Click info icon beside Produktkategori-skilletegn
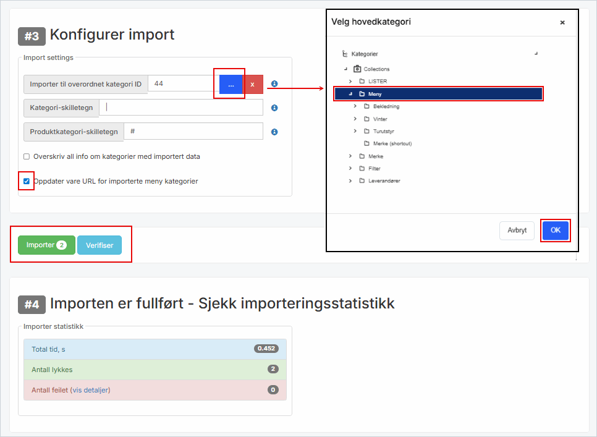The image size is (597, 437). pyautogui.click(x=274, y=131)
